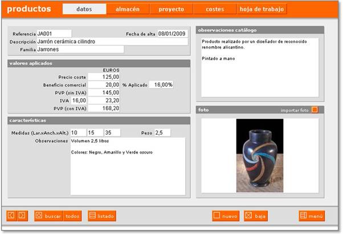Open the menú icon
This screenshot has height=234, width=343.
(303, 216)
